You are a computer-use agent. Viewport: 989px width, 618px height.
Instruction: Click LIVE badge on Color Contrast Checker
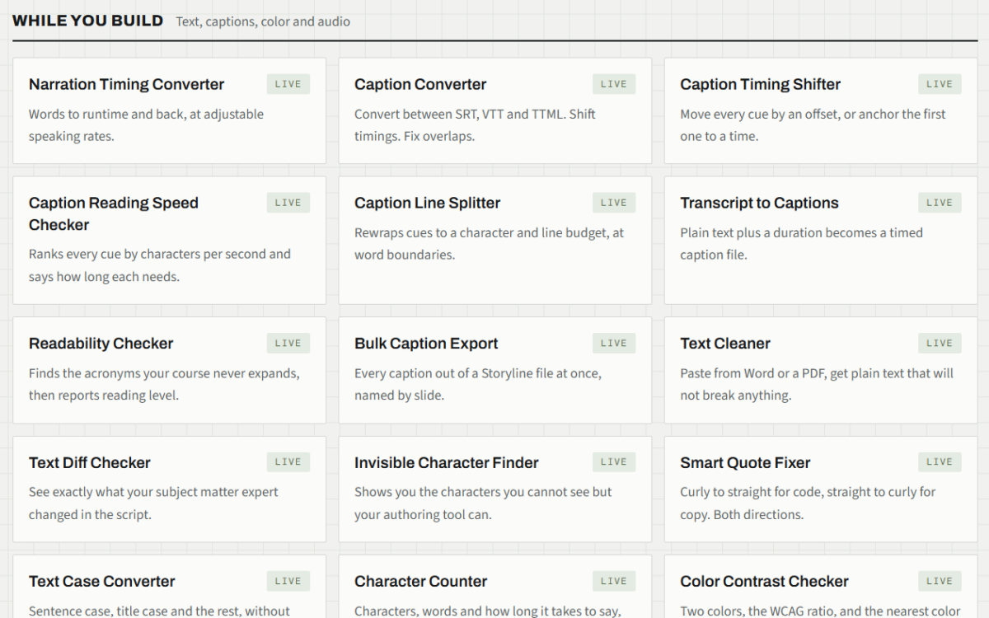pos(940,581)
